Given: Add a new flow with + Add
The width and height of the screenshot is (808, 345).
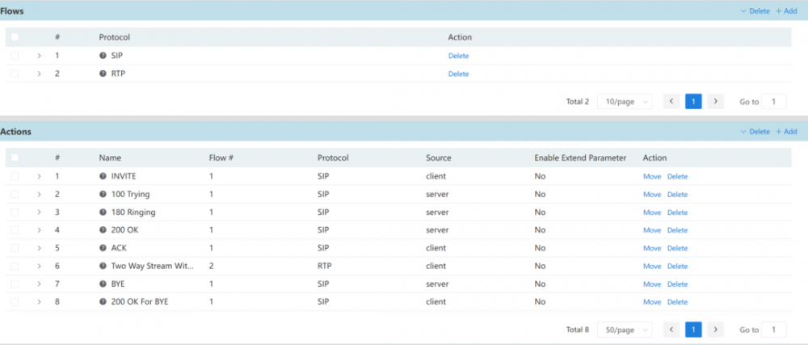Looking at the screenshot, I should (786, 11).
